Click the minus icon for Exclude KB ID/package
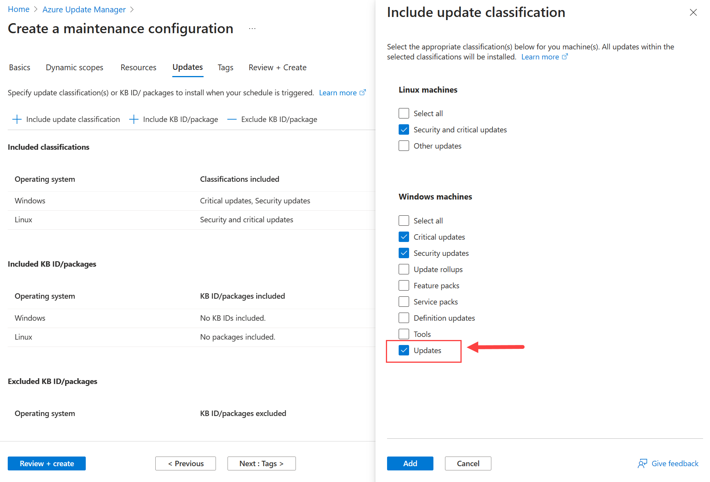The width and height of the screenshot is (710, 482). click(232, 119)
